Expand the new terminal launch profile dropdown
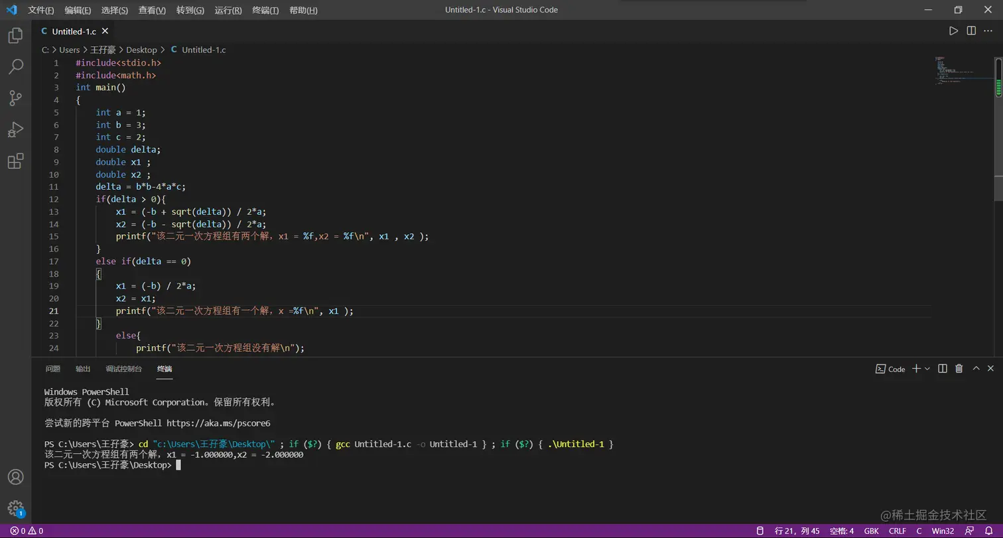Screen dimensions: 1003x538 [x=927, y=369]
